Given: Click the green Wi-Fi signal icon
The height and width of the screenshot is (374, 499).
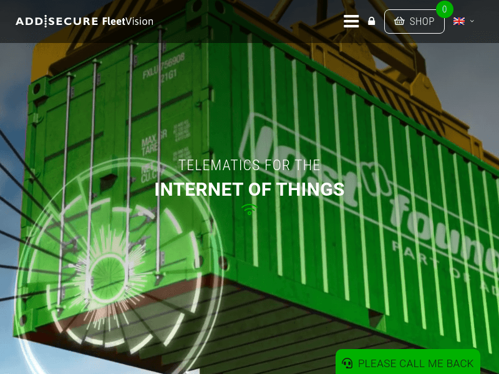Looking at the screenshot, I should point(249,209).
